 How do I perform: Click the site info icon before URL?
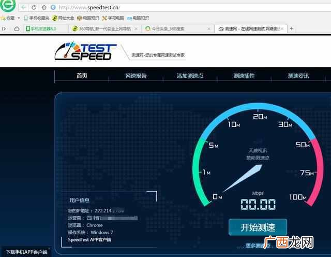tap(53, 7)
